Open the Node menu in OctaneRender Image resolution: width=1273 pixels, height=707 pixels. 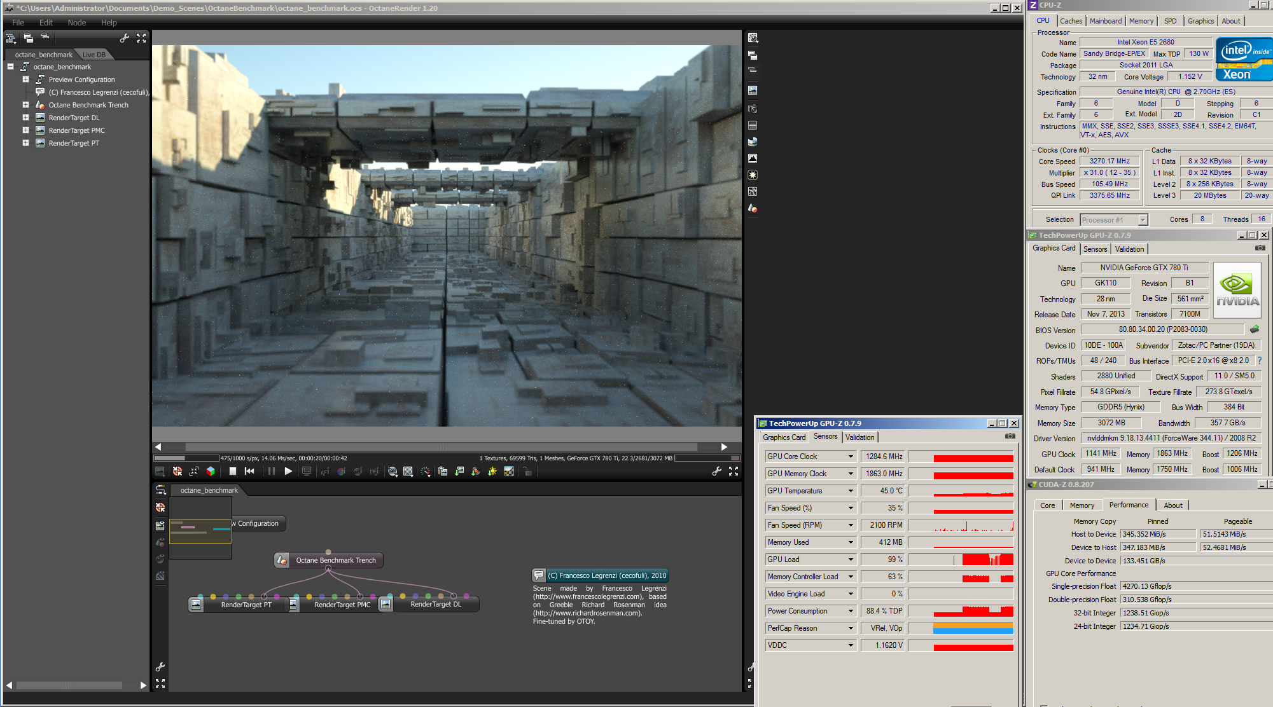(77, 22)
